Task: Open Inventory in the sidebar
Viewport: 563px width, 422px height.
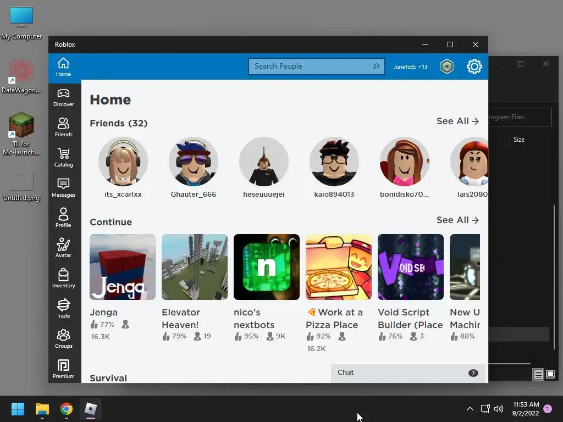Action: coord(64,279)
